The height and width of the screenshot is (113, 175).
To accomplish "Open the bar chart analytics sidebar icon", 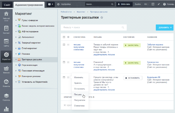I will pos(6,109).
